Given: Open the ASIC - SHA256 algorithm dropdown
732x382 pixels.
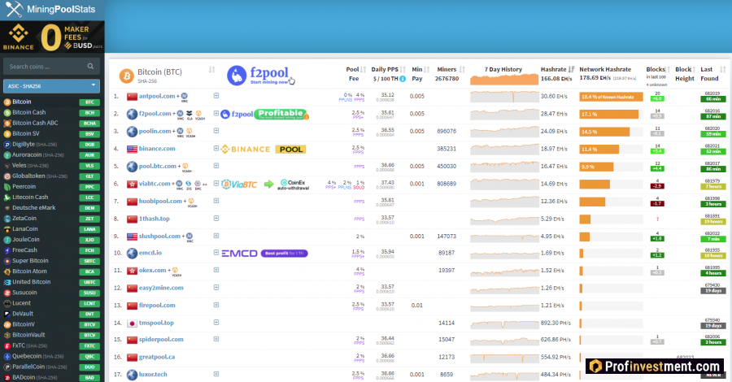Looking at the screenshot, I should [51, 86].
